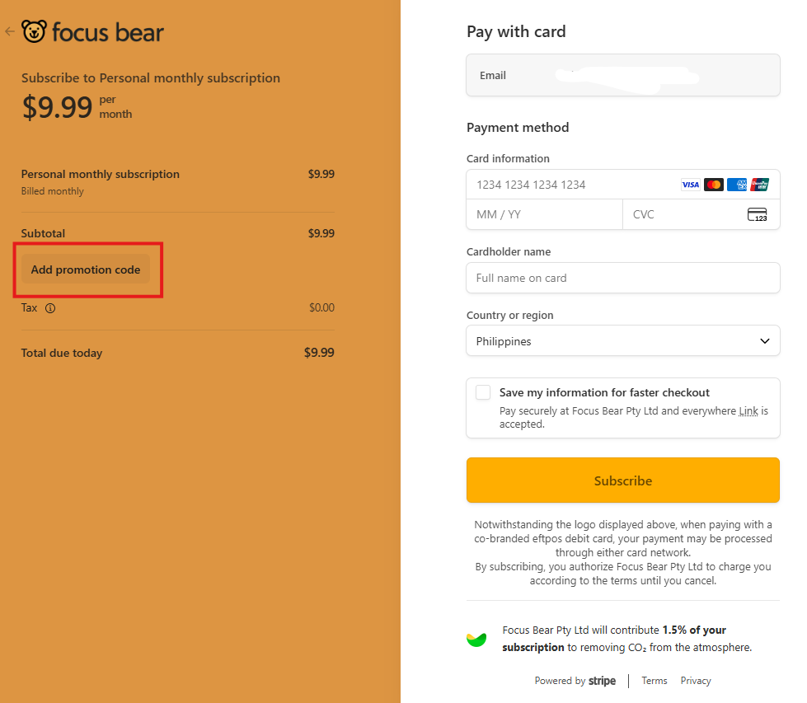The height and width of the screenshot is (703, 807).
Task: Click the UnionPay card icon
Action: point(760,185)
